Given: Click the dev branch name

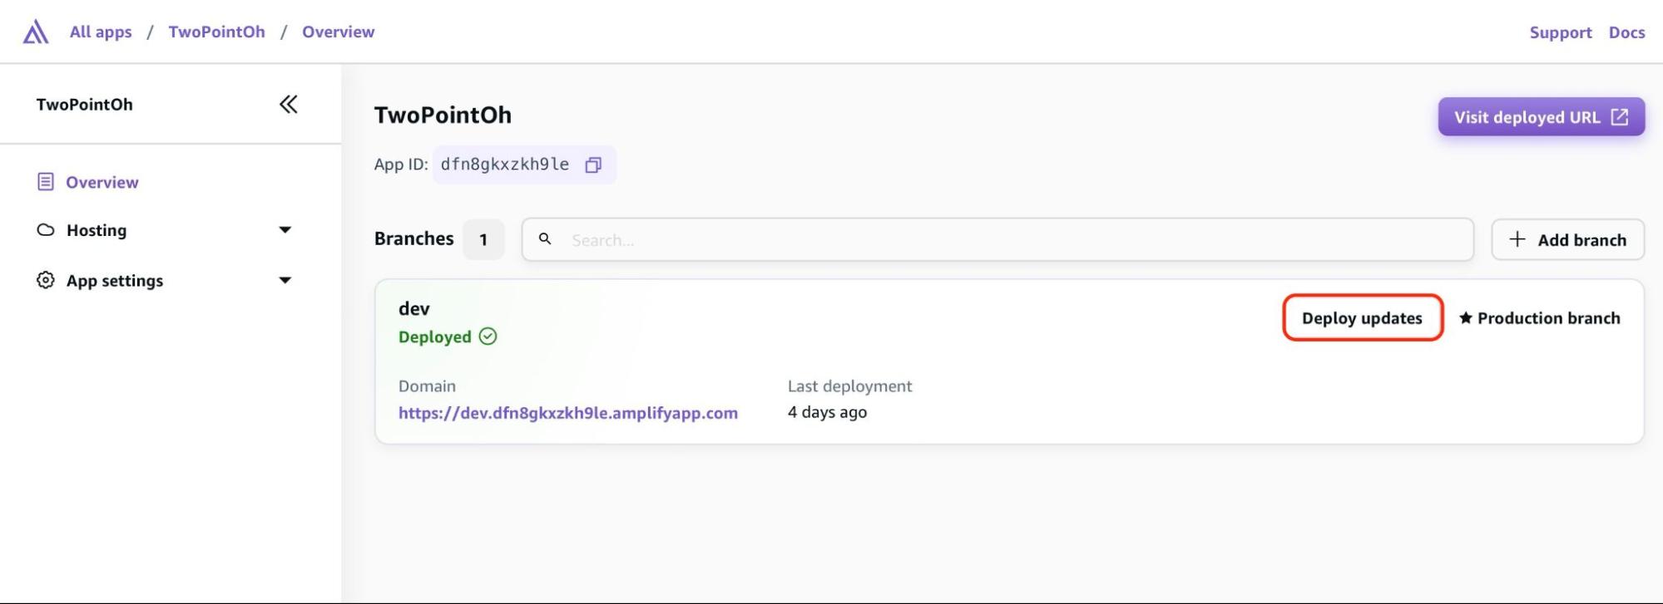Looking at the screenshot, I should point(414,308).
